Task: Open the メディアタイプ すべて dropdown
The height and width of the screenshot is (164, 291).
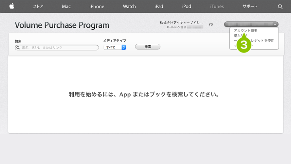Action: pyautogui.click(x=115, y=48)
